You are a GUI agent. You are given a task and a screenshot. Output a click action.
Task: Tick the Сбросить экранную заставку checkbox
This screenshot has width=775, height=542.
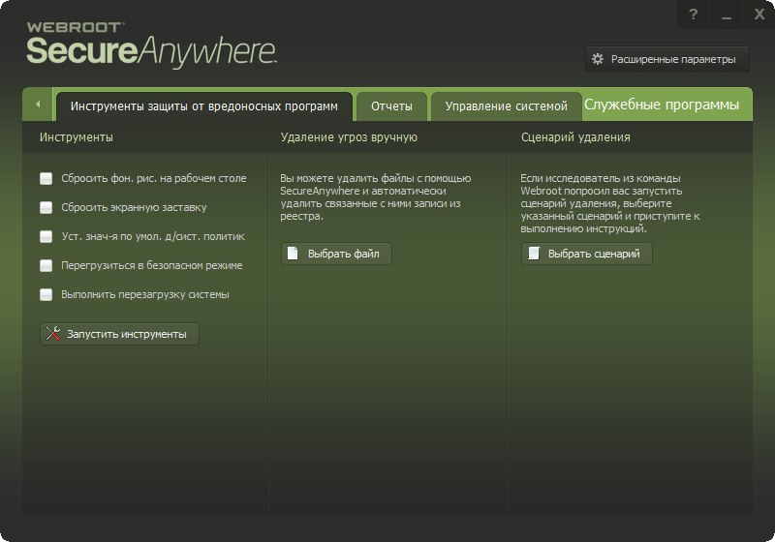pos(46,208)
